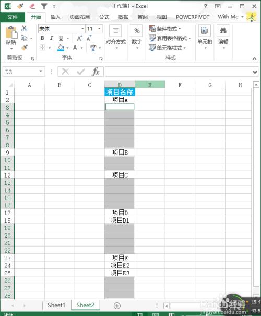The height and width of the screenshot is (316, 261).
Task: Click the Insert Function fx icon
Action: point(96,72)
